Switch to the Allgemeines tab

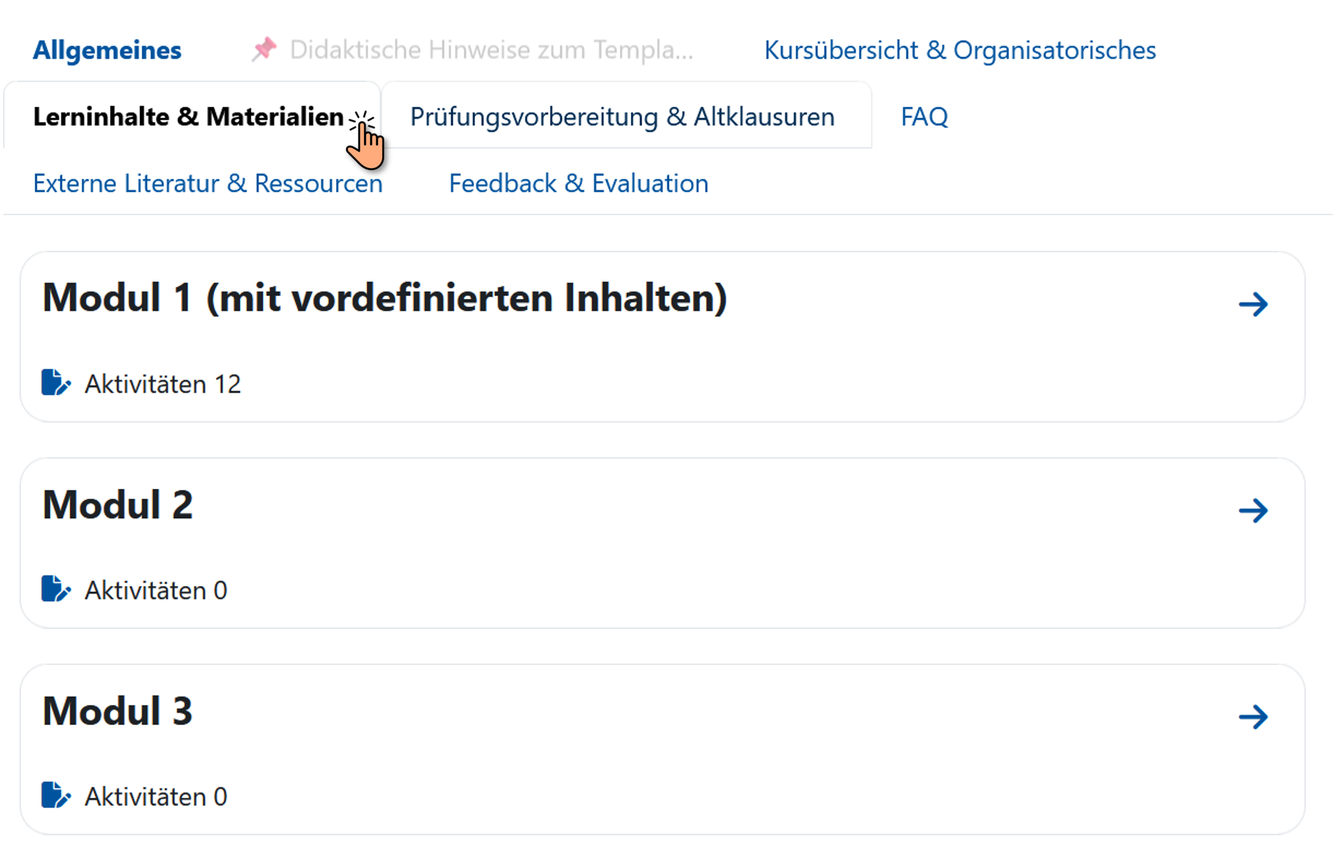point(107,50)
